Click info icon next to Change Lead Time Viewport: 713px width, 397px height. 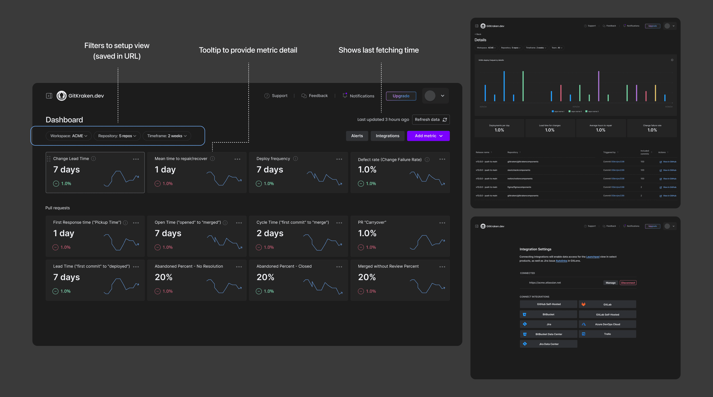(93, 158)
